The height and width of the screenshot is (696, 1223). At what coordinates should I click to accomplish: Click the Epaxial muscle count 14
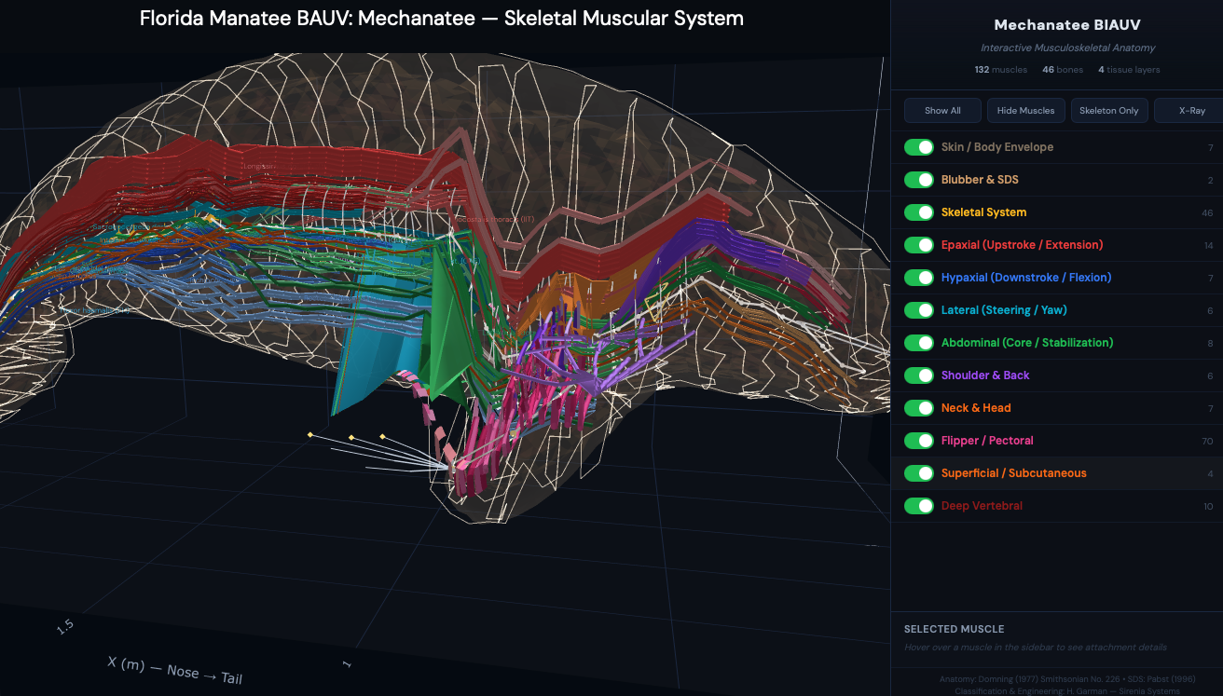coord(1207,246)
